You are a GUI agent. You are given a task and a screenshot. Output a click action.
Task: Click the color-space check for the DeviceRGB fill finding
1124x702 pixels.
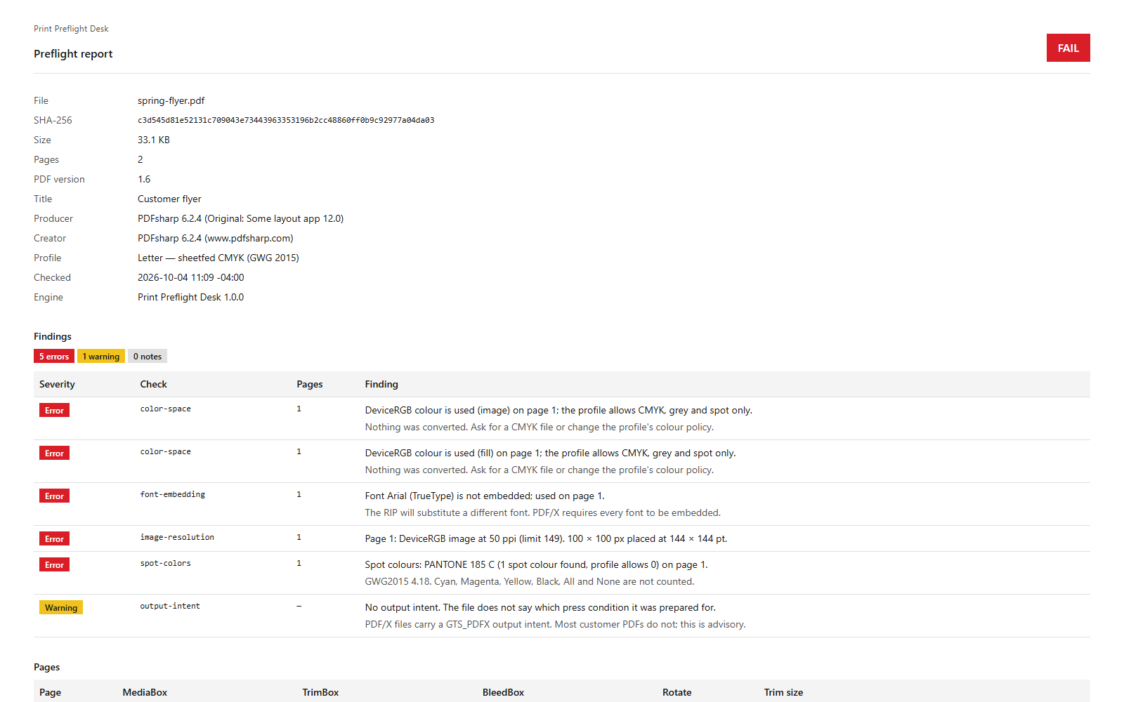pyautogui.click(x=165, y=451)
